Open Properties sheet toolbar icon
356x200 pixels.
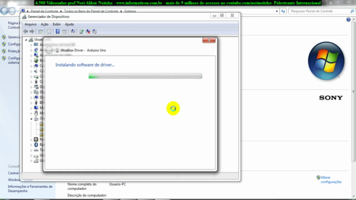[x=49, y=32]
